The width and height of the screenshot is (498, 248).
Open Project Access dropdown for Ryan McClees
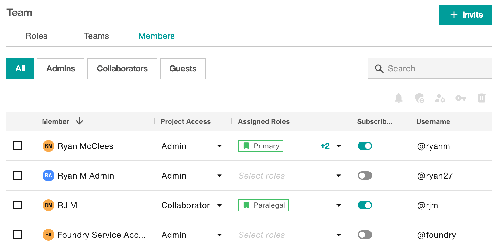coord(219,146)
